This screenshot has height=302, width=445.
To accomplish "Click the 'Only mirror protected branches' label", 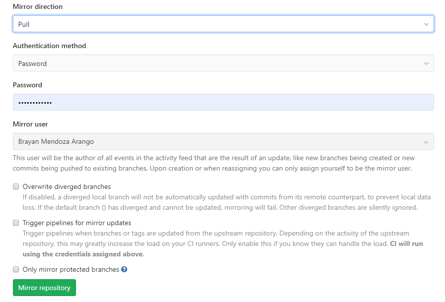I will 71,270.
